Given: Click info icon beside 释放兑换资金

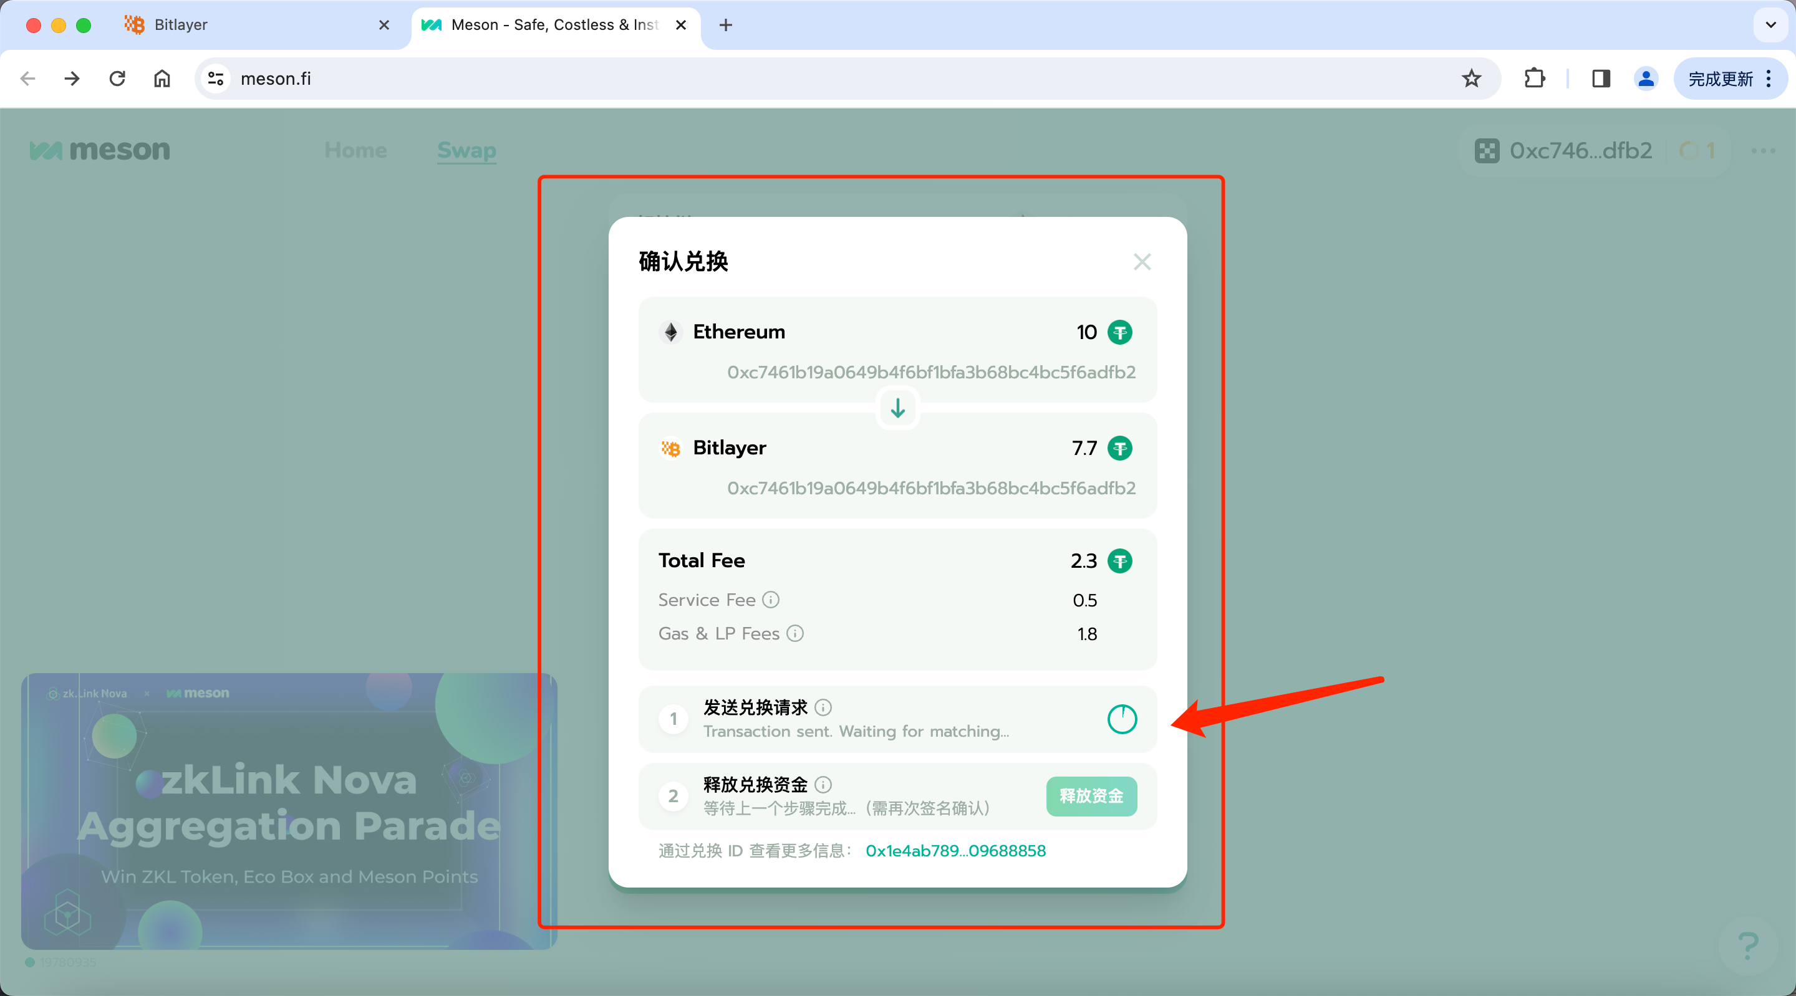Looking at the screenshot, I should point(823,785).
